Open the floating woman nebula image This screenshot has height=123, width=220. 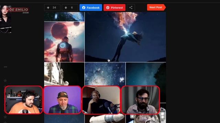click(125, 37)
